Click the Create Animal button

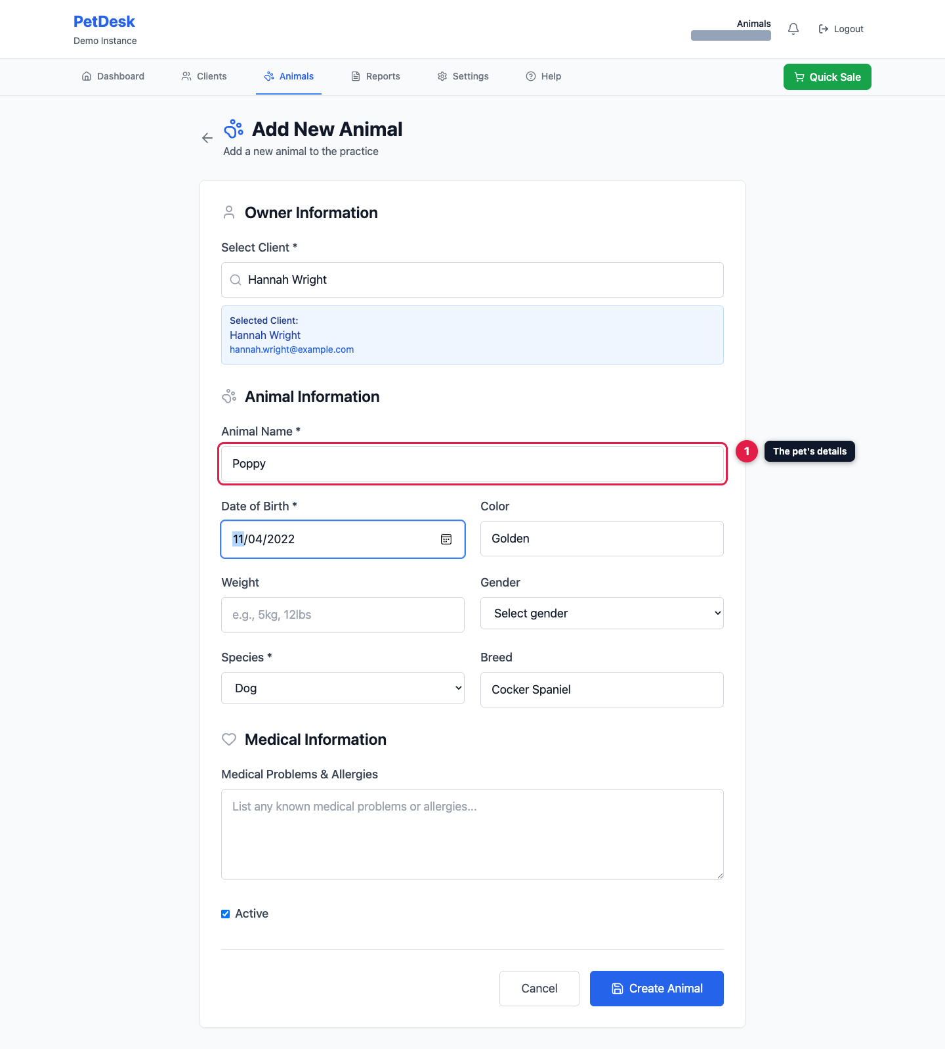(x=657, y=989)
